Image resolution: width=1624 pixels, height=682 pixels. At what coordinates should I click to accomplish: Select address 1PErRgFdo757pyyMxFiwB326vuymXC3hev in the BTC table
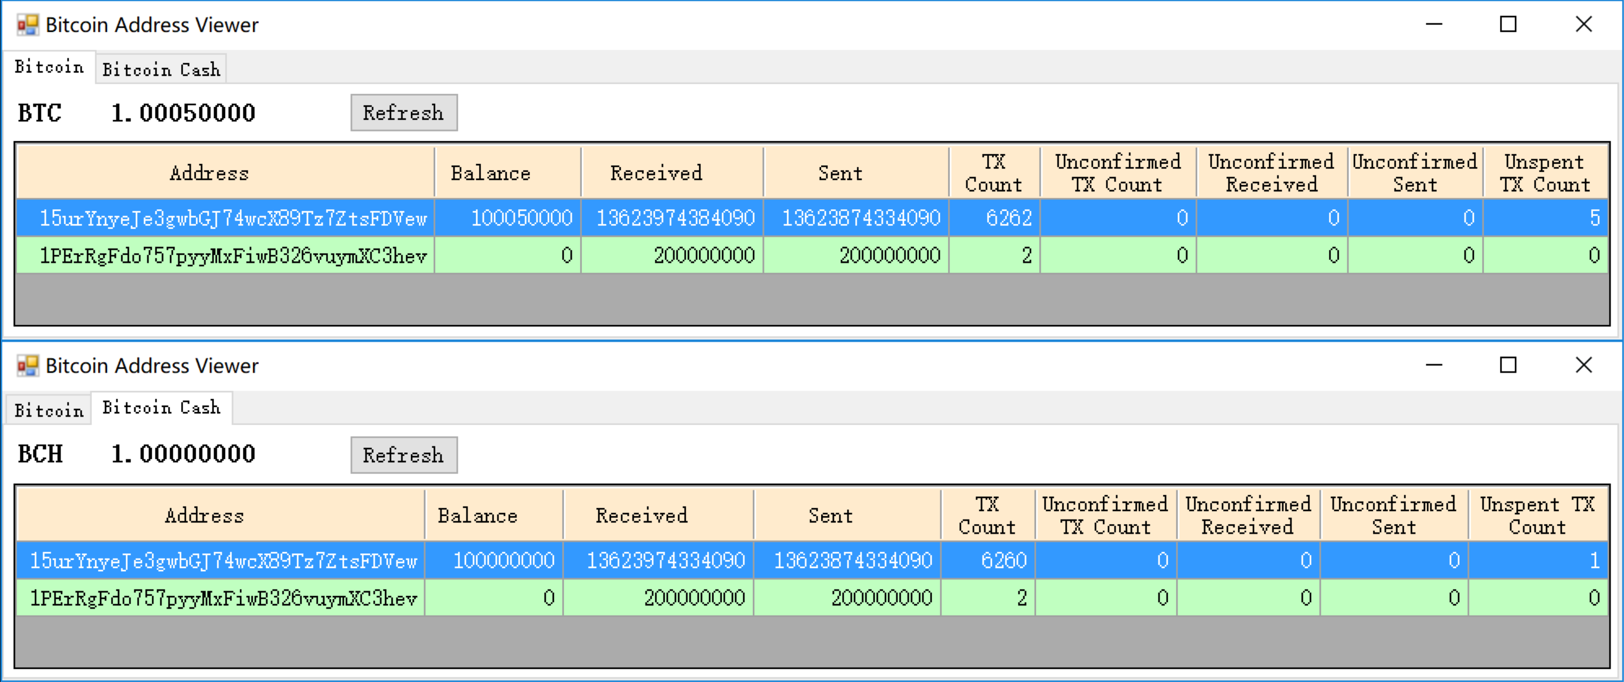tap(226, 255)
